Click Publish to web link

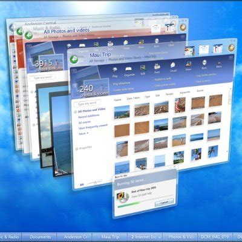(163, 79)
